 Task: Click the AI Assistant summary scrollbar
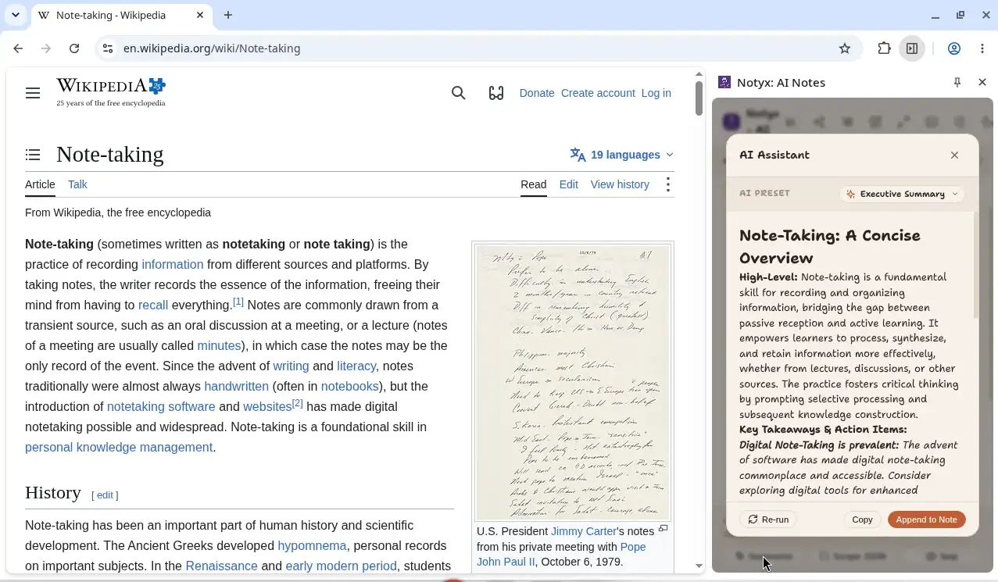point(975,266)
